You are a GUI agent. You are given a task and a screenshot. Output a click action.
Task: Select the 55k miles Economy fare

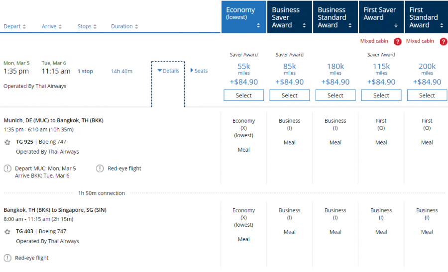click(244, 95)
